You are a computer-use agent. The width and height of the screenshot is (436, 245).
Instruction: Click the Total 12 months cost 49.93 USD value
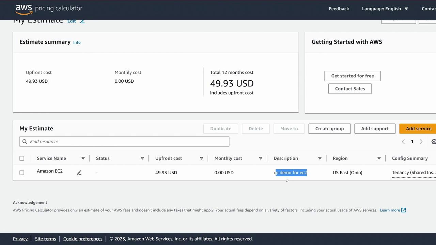coord(232,83)
